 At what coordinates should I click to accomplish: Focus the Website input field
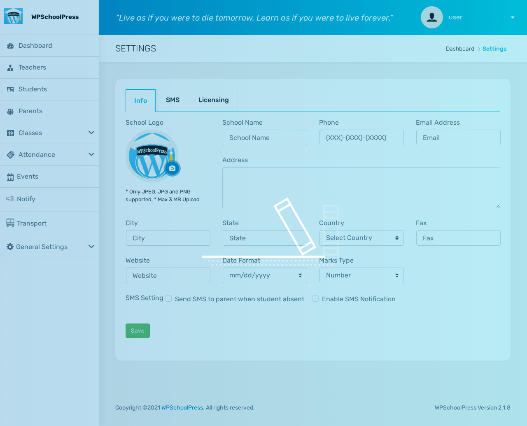(168, 275)
